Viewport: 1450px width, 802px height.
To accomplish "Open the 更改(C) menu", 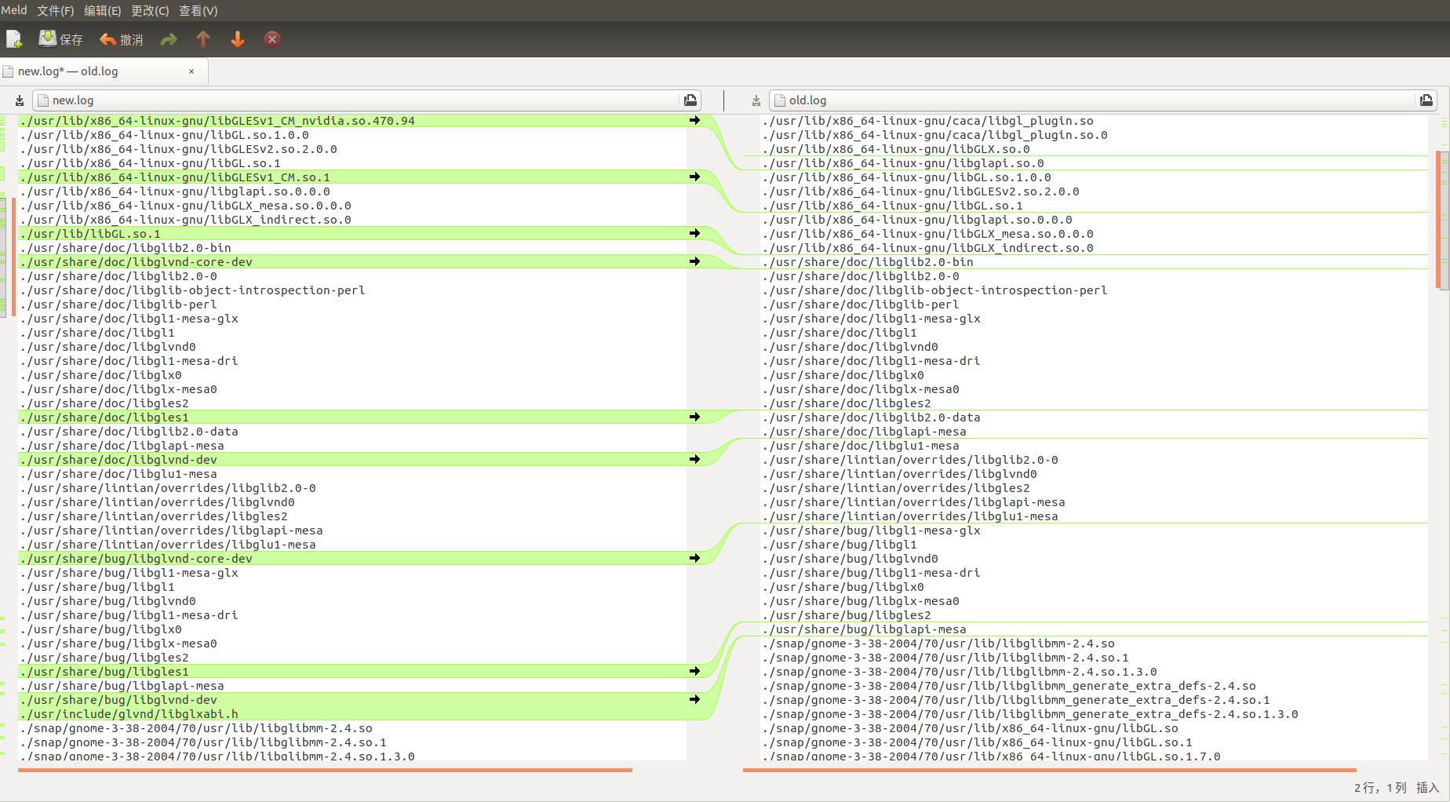I will [149, 10].
